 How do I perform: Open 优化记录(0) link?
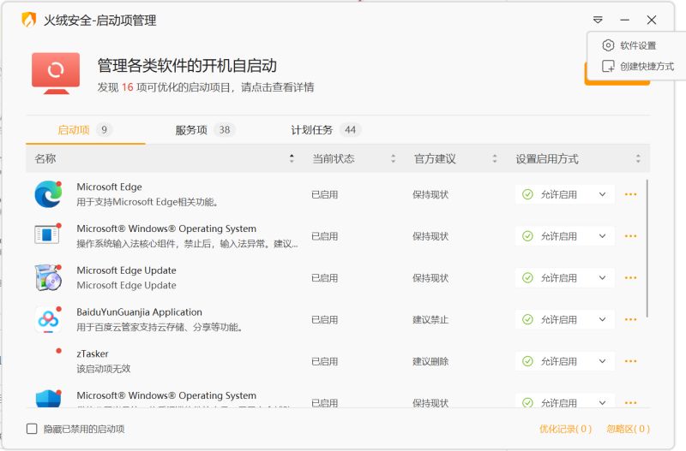point(565,429)
